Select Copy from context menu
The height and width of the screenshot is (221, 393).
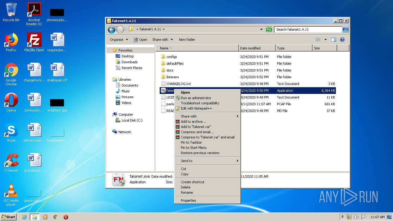click(207, 174)
